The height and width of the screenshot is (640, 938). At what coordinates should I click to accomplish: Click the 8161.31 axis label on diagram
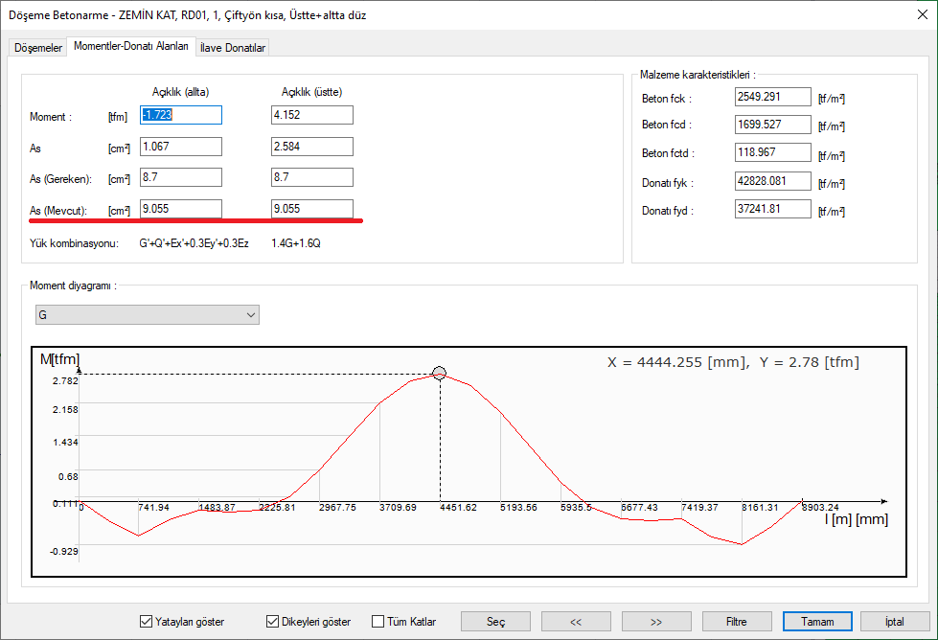point(761,507)
